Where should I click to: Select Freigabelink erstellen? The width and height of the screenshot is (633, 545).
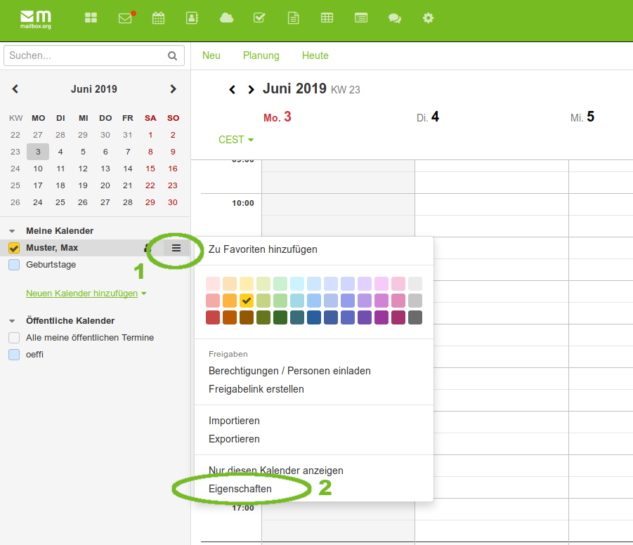[256, 389]
